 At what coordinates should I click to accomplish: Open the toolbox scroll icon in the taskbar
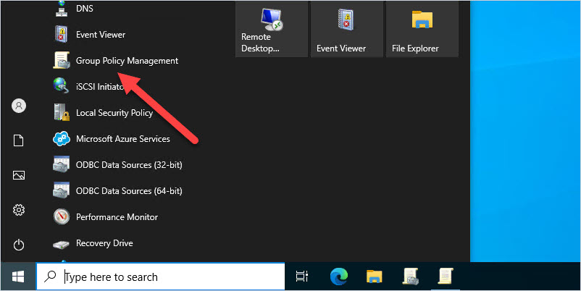411,277
